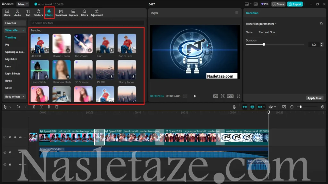
Task: Hide the main video track
Action: (x=15, y=137)
